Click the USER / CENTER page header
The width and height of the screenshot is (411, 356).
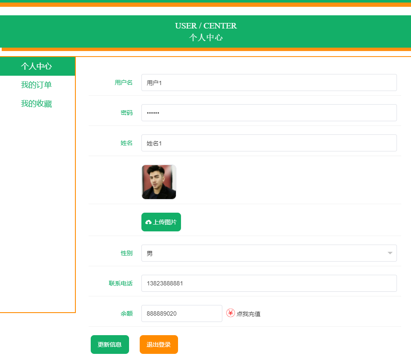[x=206, y=26]
